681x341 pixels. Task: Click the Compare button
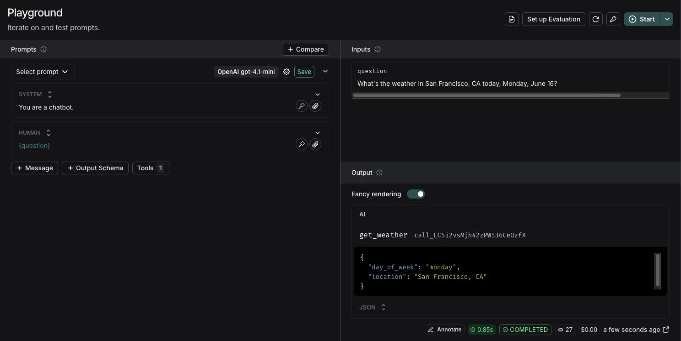305,49
